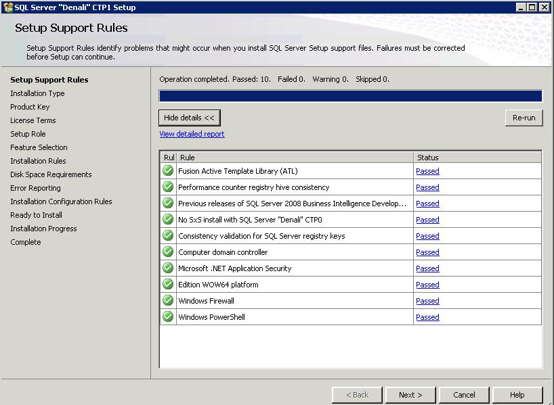Open Passed status link for Windows Firewall
This screenshot has height=405, width=554.
click(427, 301)
